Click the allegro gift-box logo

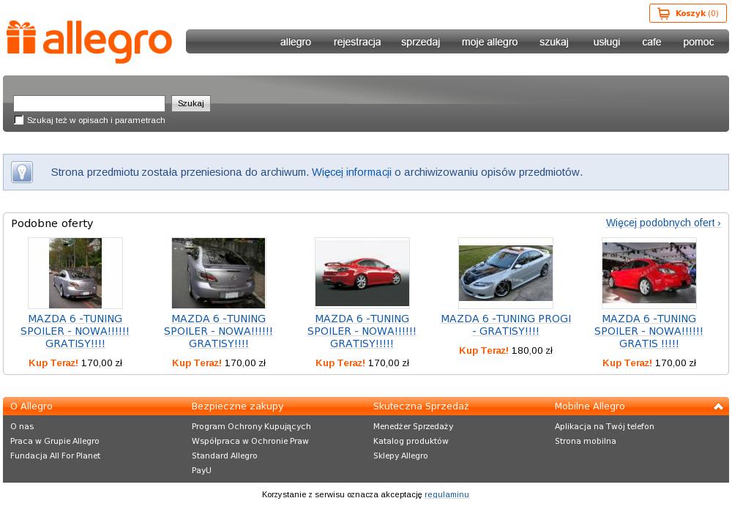tap(89, 41)
